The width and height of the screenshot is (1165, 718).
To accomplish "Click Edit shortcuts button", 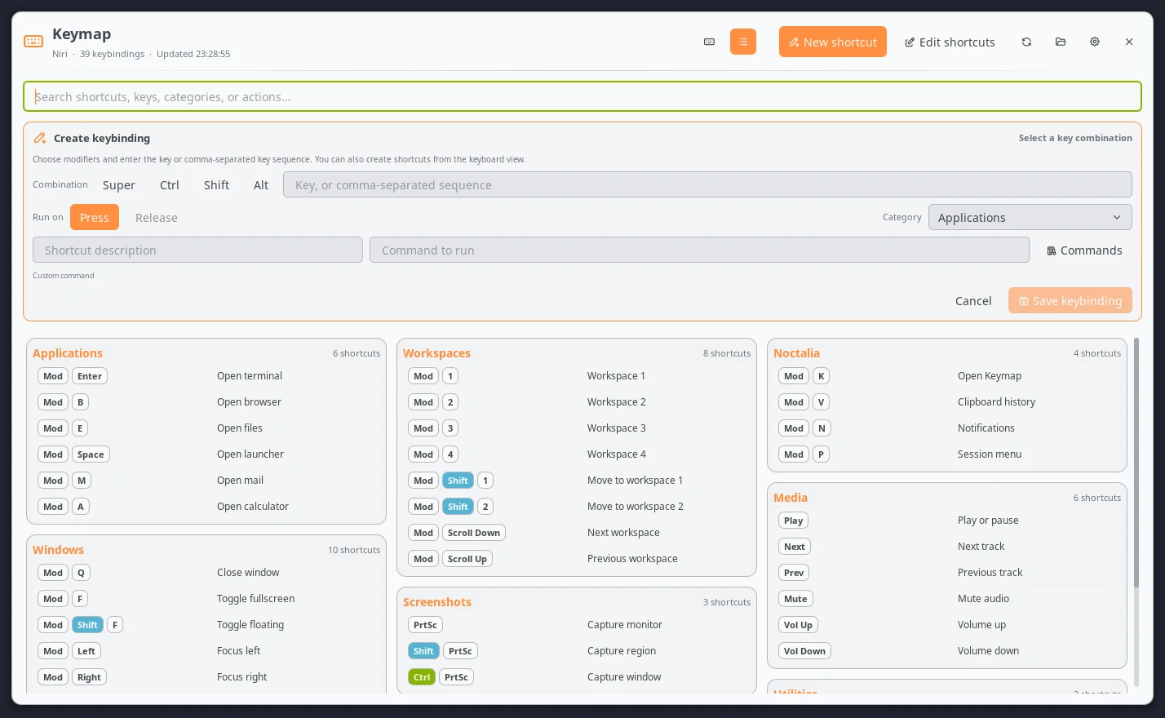I will pos(950,42).
